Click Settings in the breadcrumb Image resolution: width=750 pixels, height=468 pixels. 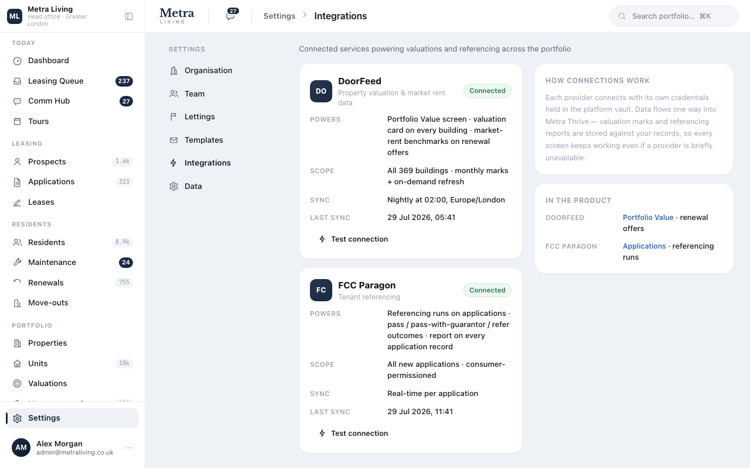coord(279,16)
